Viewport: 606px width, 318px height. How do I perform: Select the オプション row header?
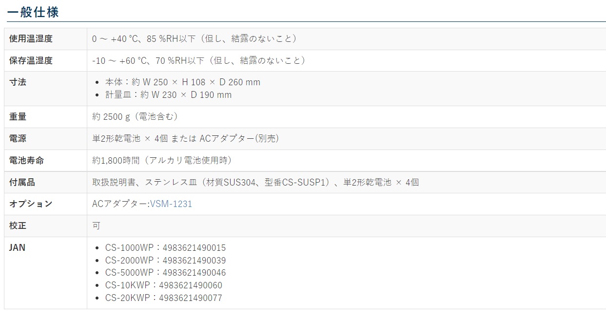[31, 204]
